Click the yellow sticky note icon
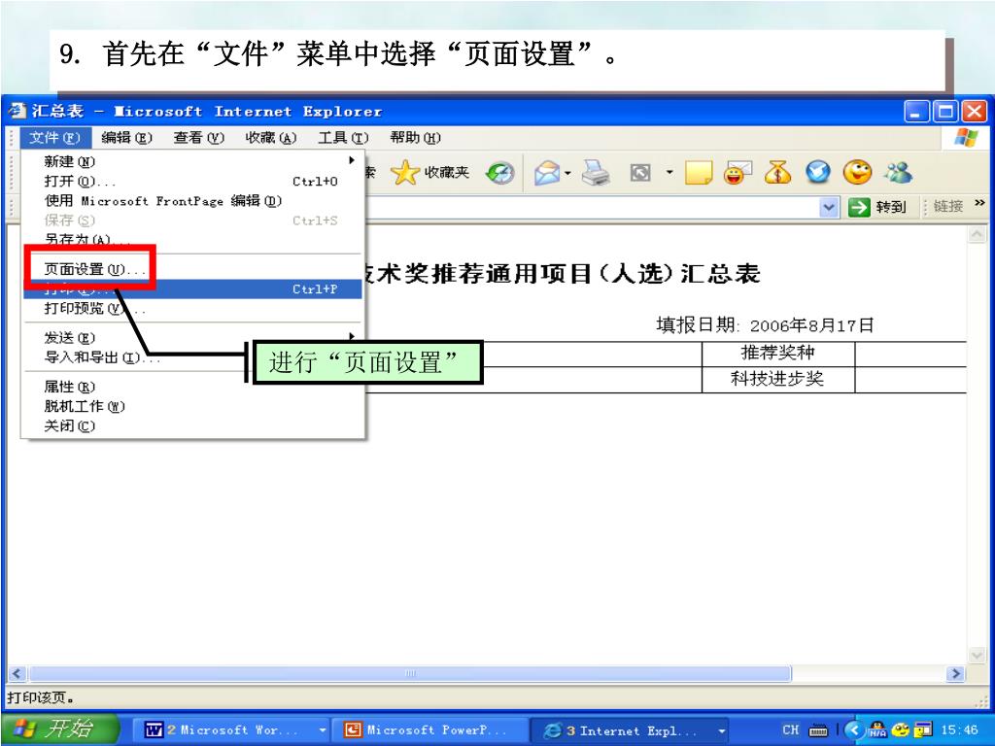Viewport: 995px width, 746px height. (699, 173)
